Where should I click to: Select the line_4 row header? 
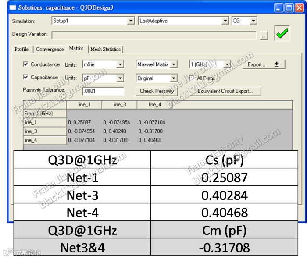[x=45, y=140]
